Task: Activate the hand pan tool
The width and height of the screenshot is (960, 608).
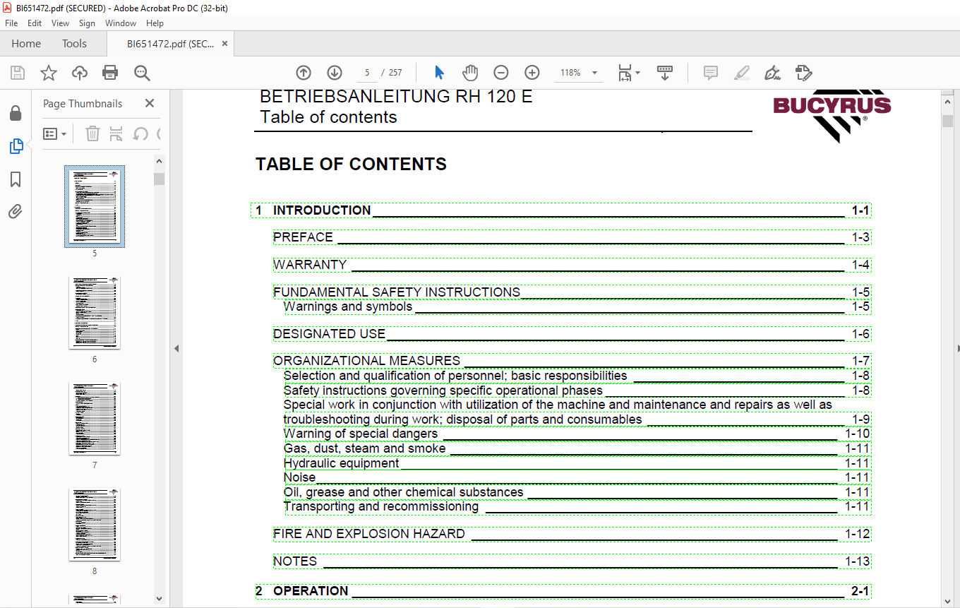Action: click(x=470, y=73)
